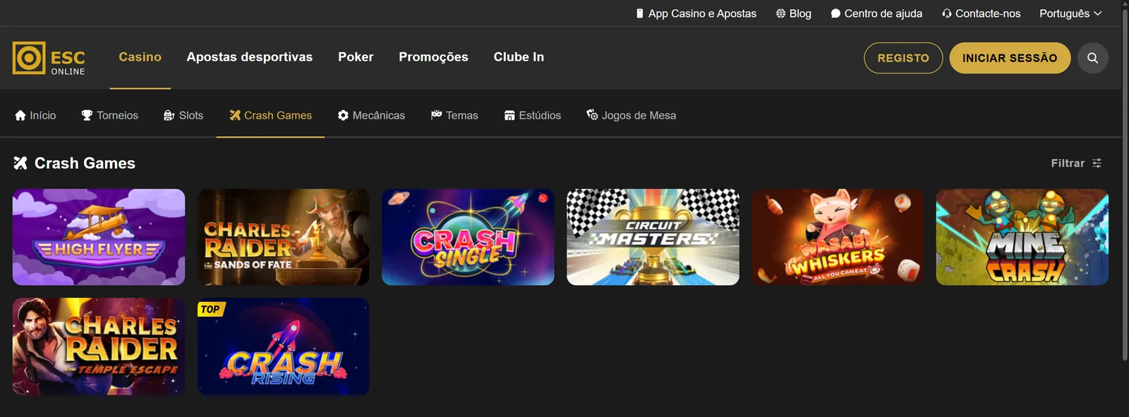This screenshot has width=1129, height=417.
Task: Launch the Crash Rising game
Action: [284, 346]
